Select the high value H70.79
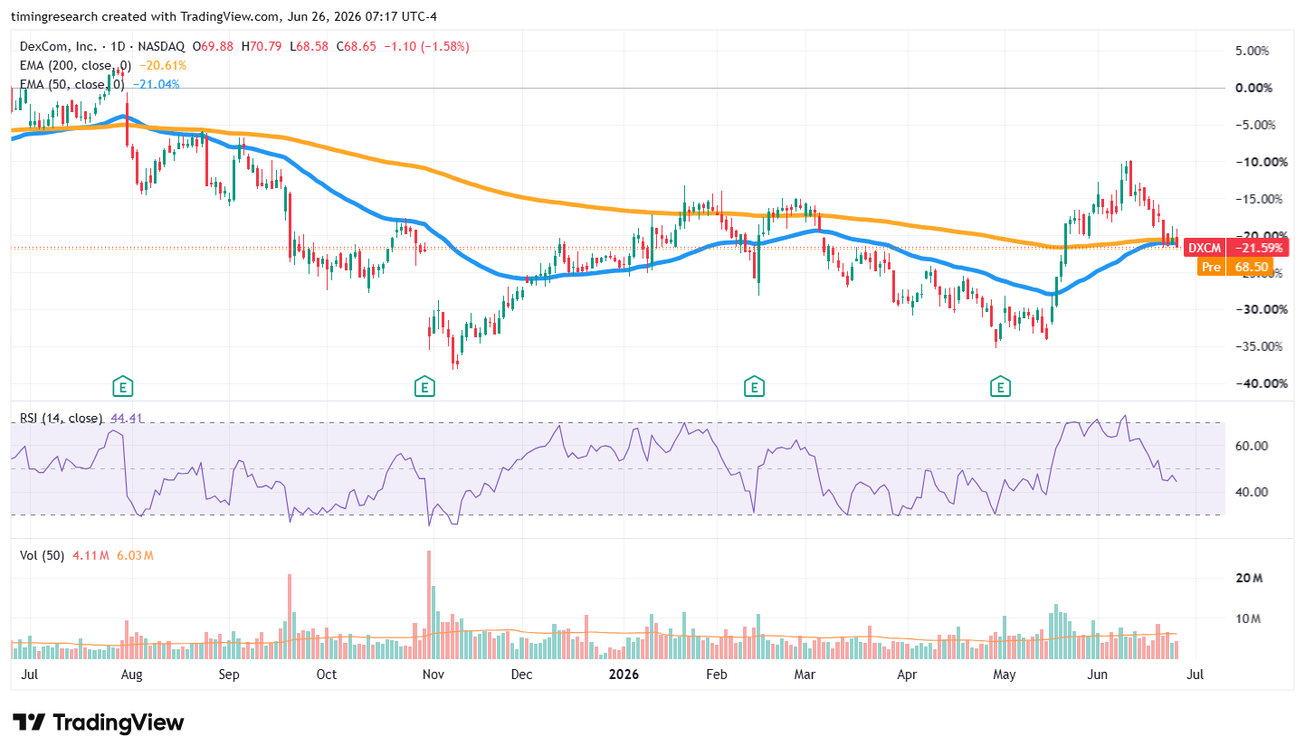 [x=262, y=46]
